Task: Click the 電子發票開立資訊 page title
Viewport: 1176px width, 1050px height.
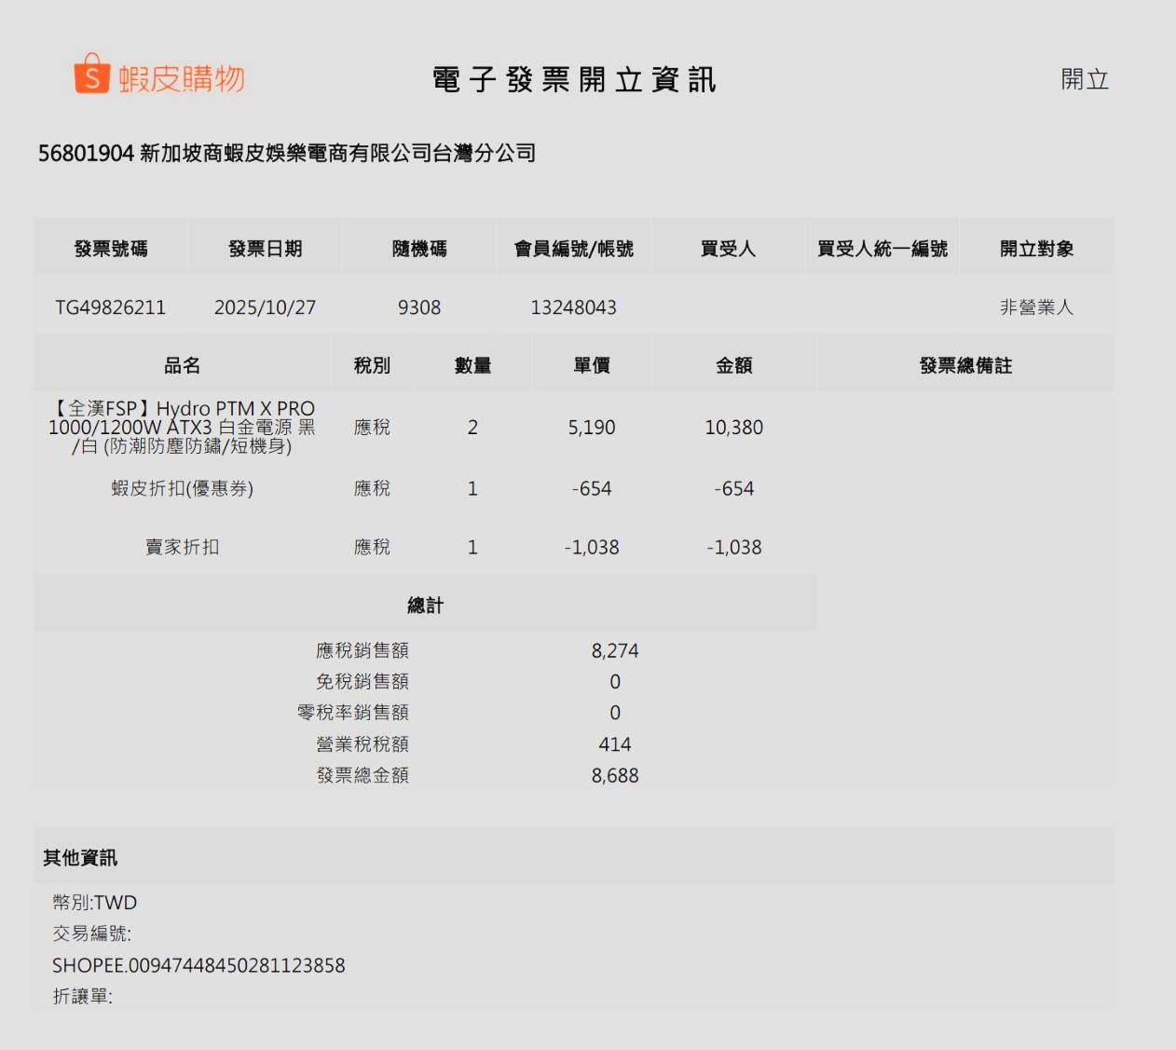Action: (x=574, y=80)
